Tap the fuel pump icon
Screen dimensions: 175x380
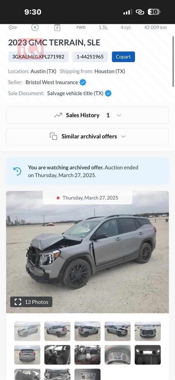point(57,27)
